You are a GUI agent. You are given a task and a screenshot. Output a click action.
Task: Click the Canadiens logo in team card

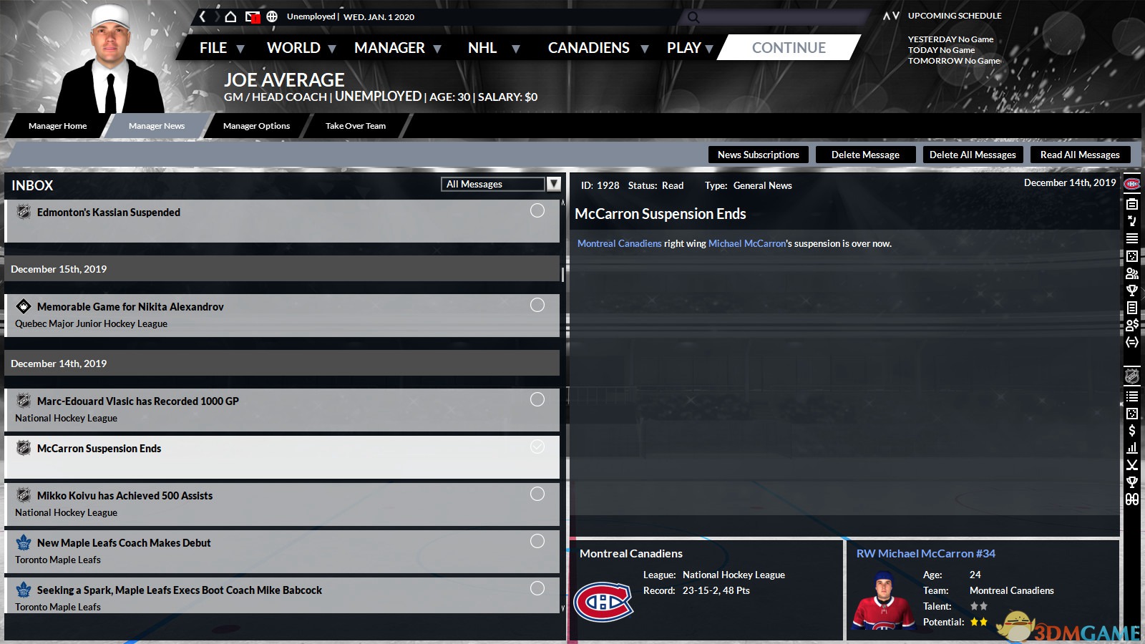[603, 602]
